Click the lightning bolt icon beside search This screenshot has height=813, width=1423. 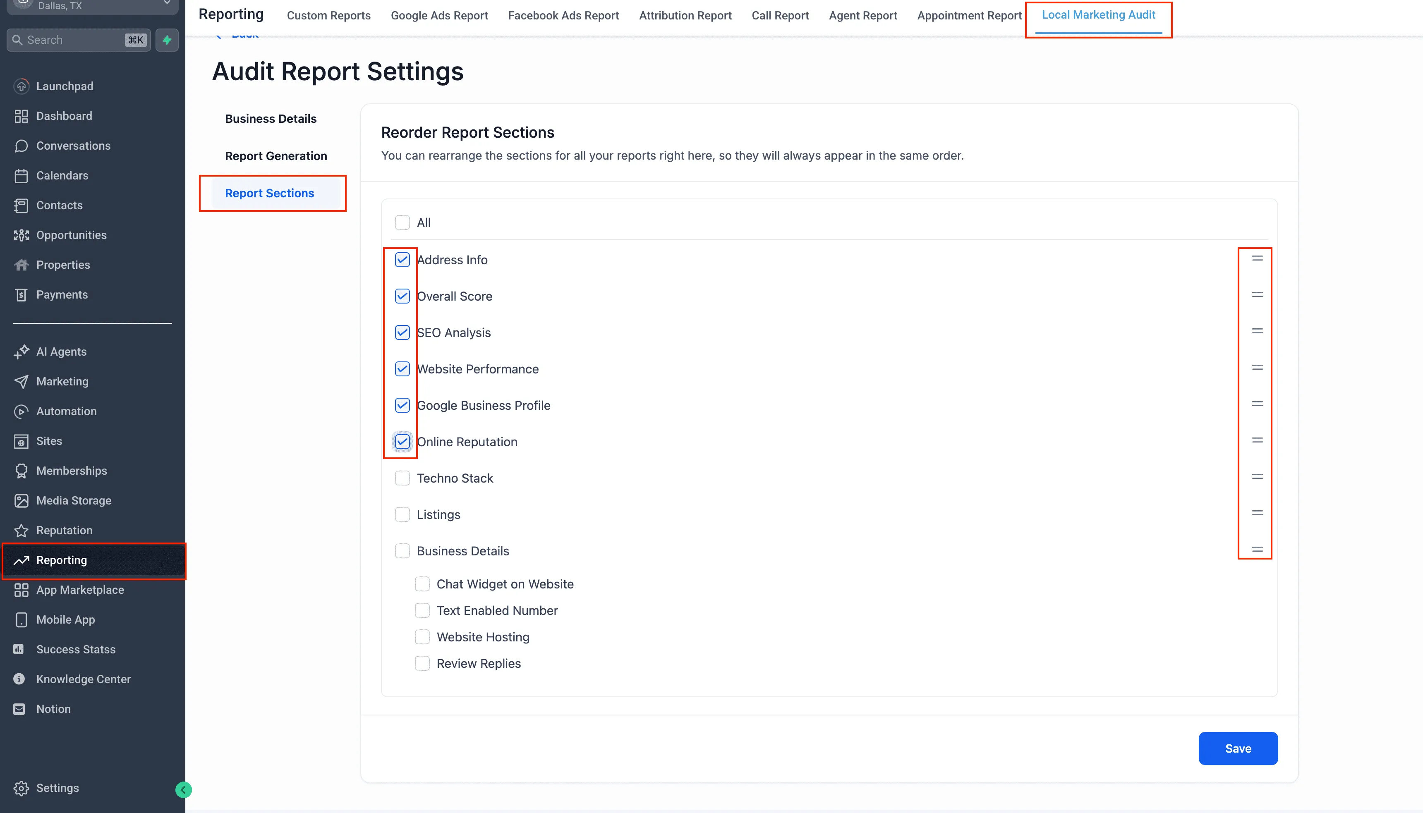pyautogui.click(x=167, y=40)
